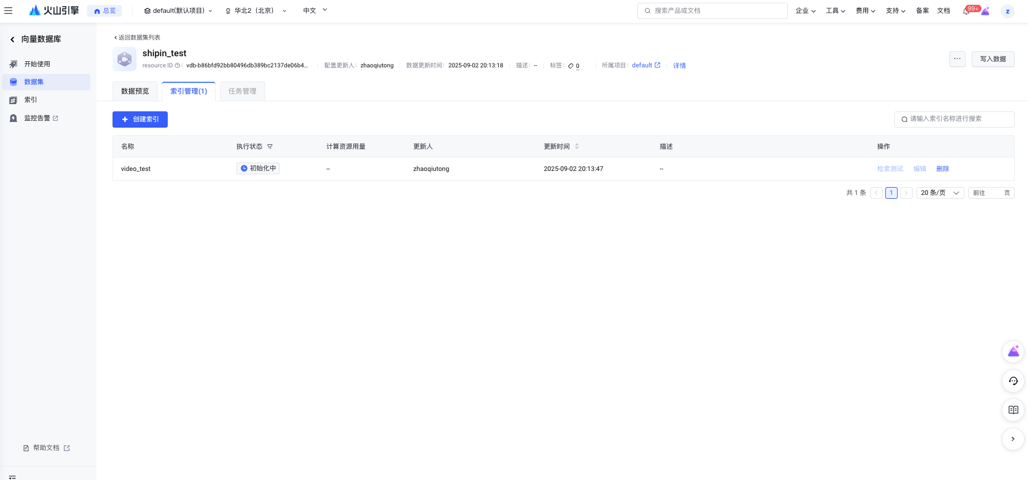Screen dimensions: 1028x480
Task: Select 开始使用 in the sidebar
Action: [46, 64]
